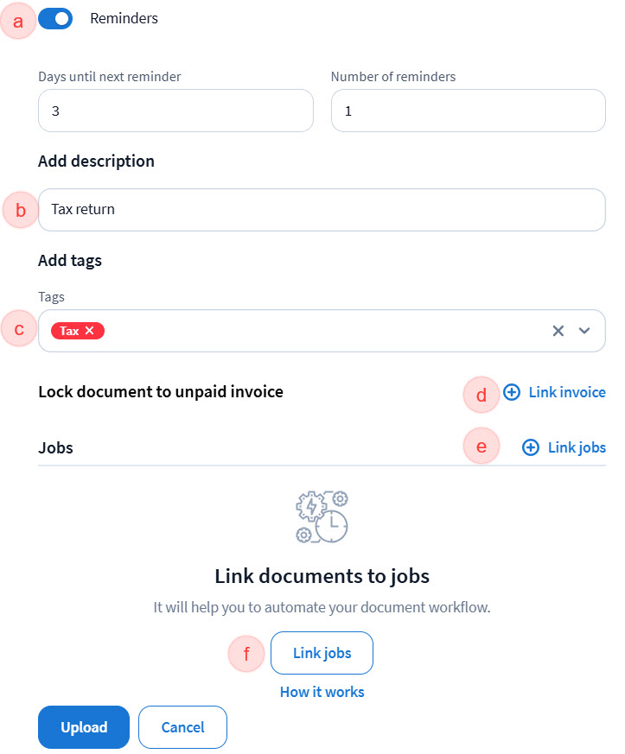This screenshot has height=754, width=625.
Task: Expand the Tags dropdown chevron
Action: click(584, 331)
